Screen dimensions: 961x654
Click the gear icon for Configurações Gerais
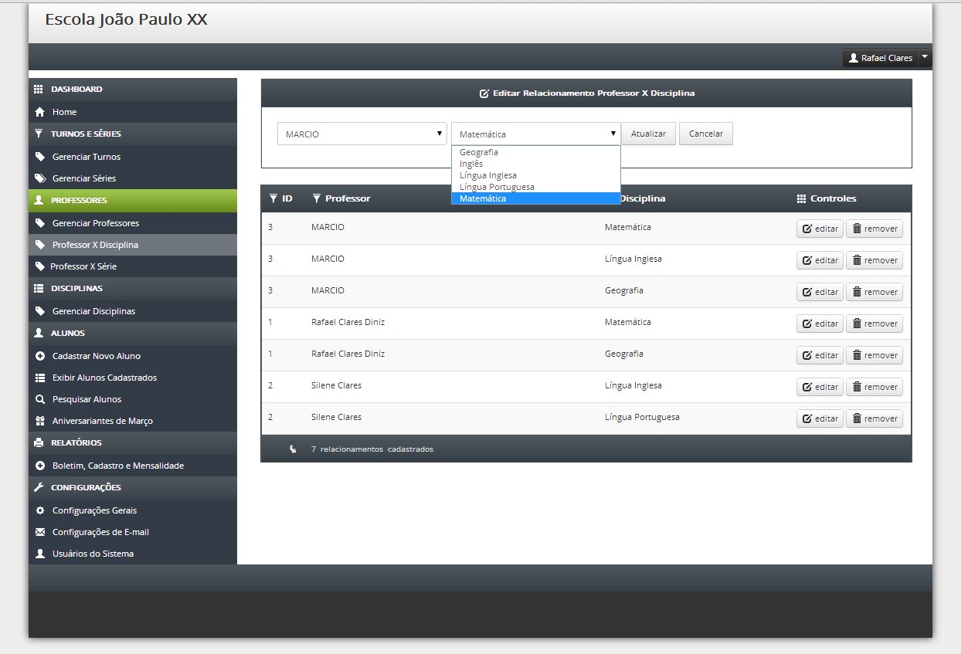coord(40,510)
